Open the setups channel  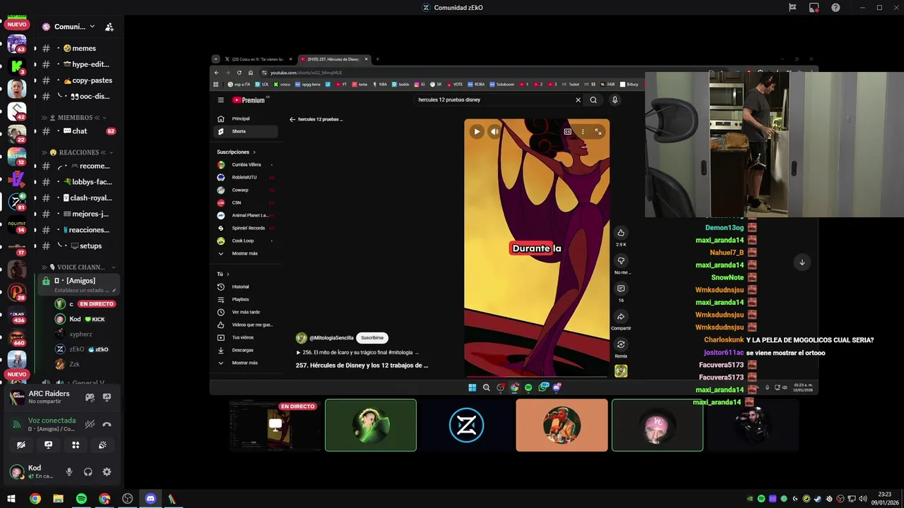(x=78, y=246)
